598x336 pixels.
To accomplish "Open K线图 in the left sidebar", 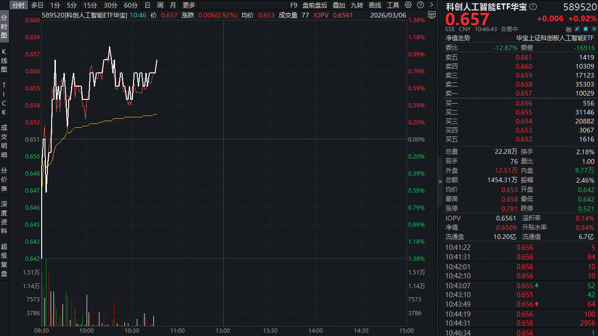I will (4, 60).
